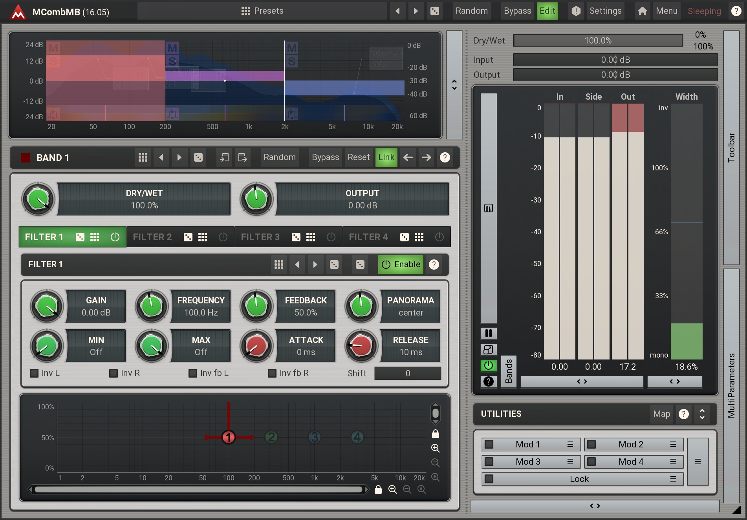Image resolution: width=747 pixels, height=520 pixels.
Task: Toggle Filter 3 power icon
Action: (331, 237)
